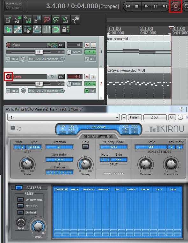Select the SHIFT pattern tab

[x=131, y=189]
